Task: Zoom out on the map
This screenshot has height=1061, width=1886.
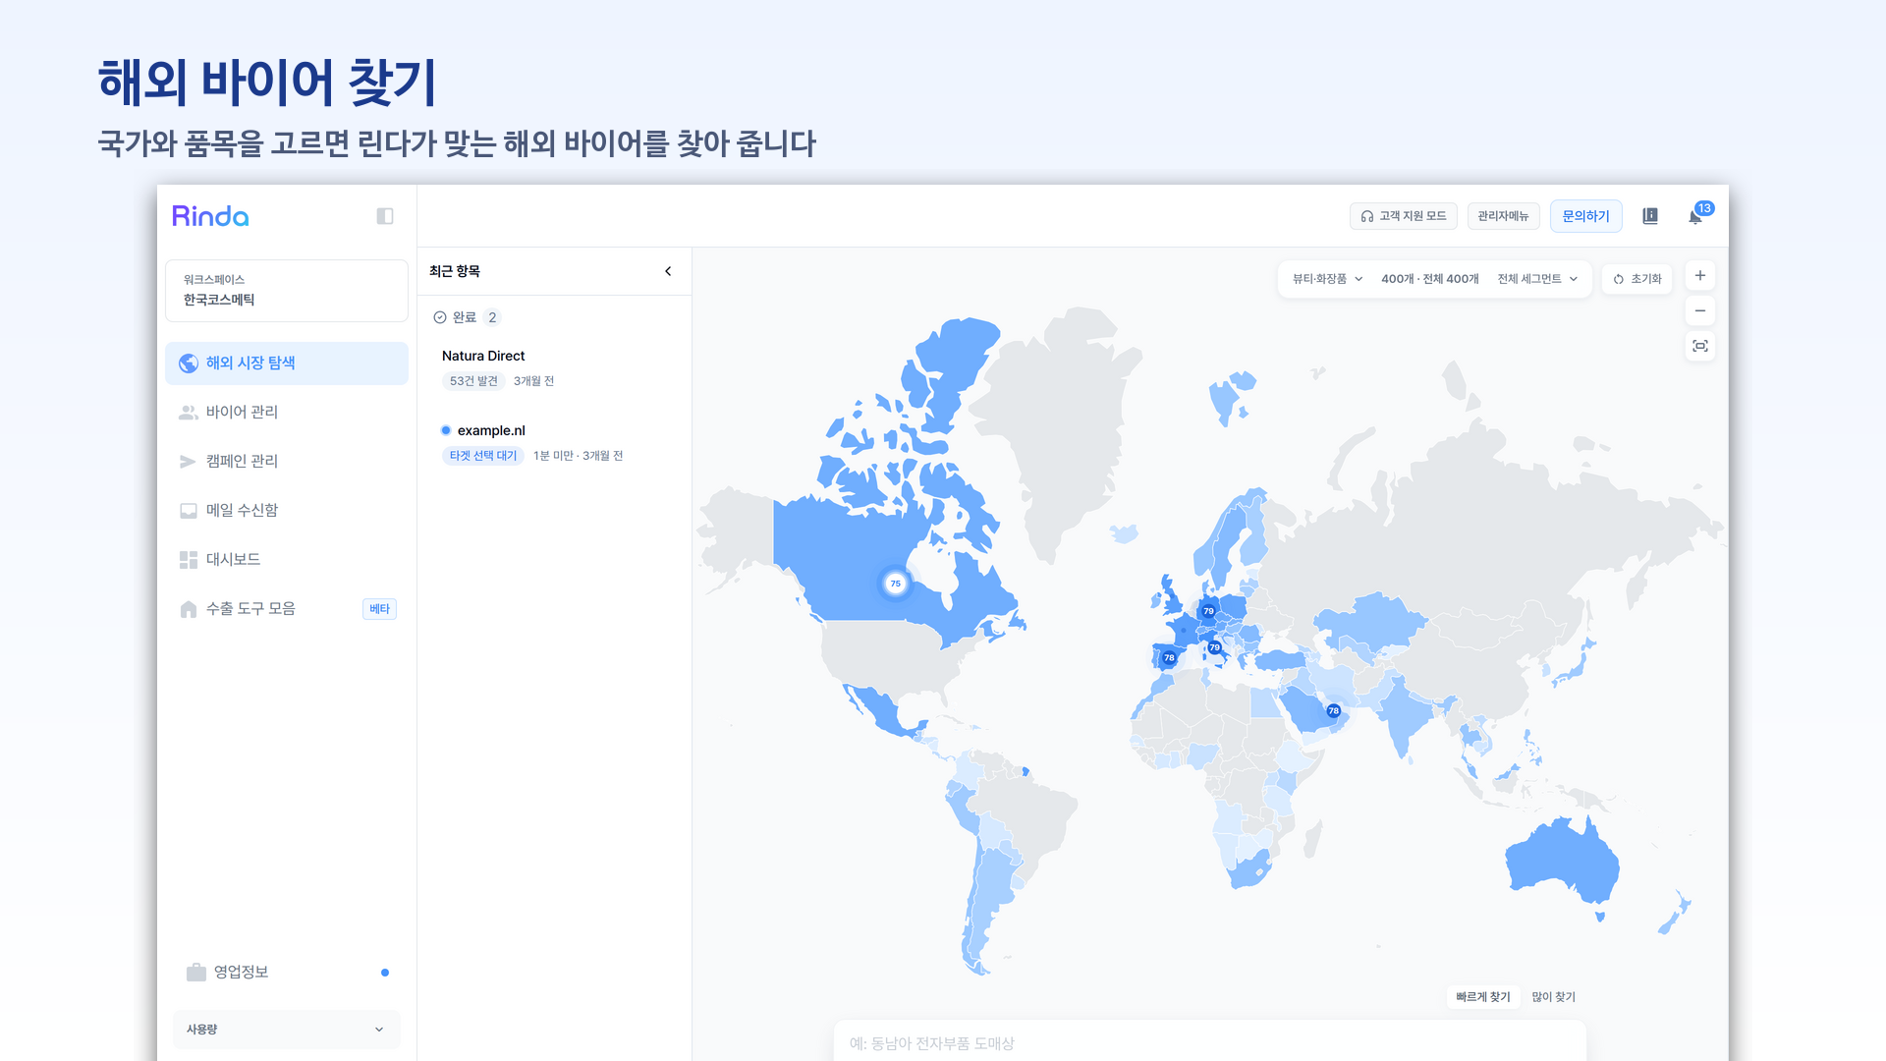Action: [1700, 310]
